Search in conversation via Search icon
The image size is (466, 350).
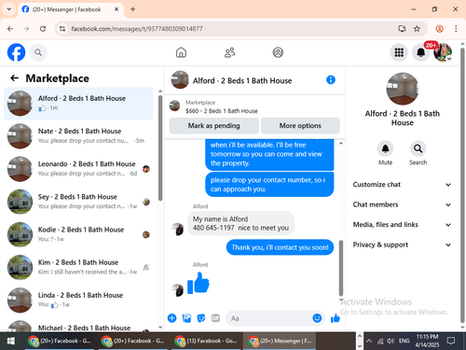(418, 148)
